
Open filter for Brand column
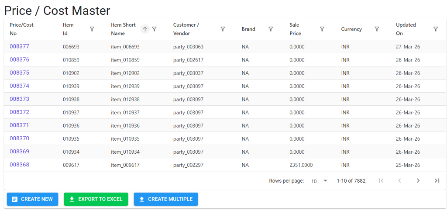click(x=271, y=29)
